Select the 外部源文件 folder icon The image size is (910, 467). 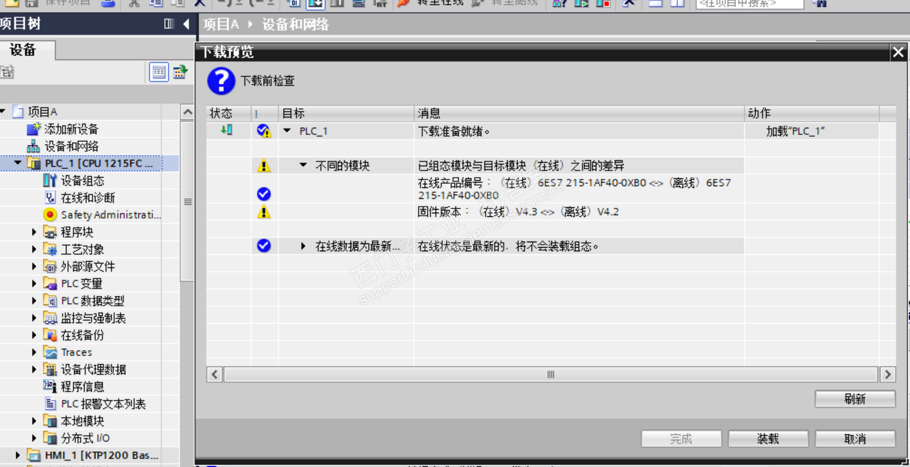pos(50,266)
